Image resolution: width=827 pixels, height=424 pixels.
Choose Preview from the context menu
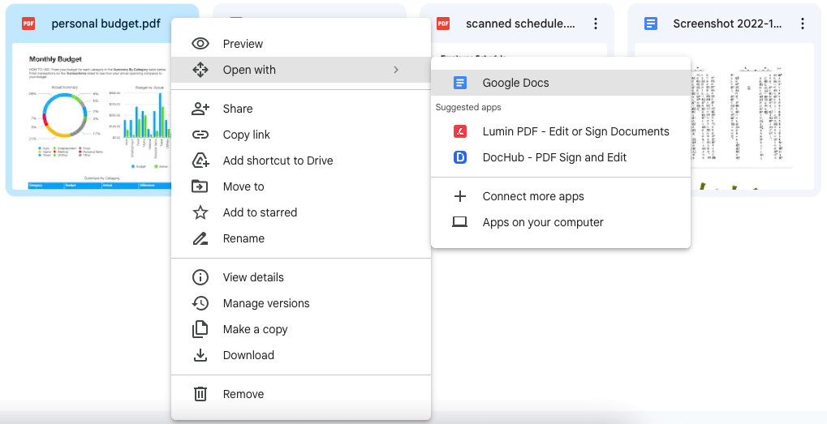click(x=300, y=44)
